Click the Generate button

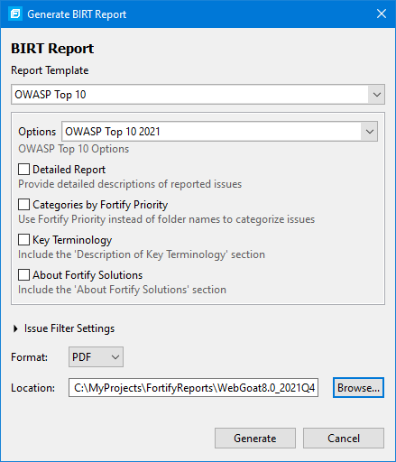pos(255,439)
